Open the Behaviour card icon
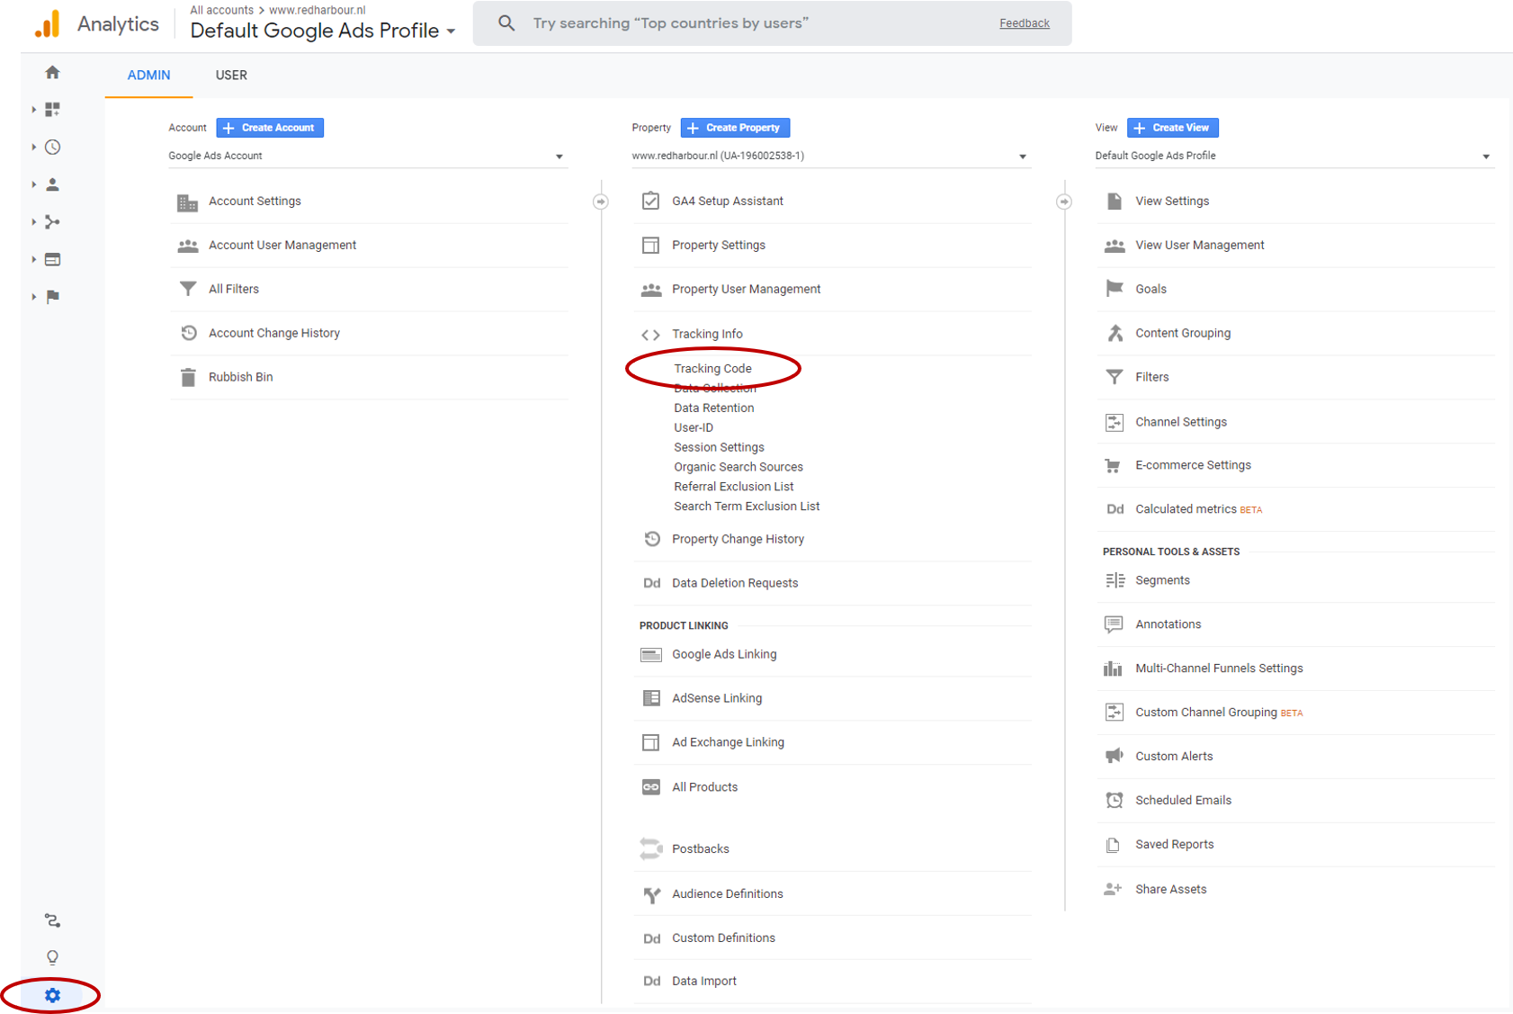The image size is (1513, 1014). 52,259
